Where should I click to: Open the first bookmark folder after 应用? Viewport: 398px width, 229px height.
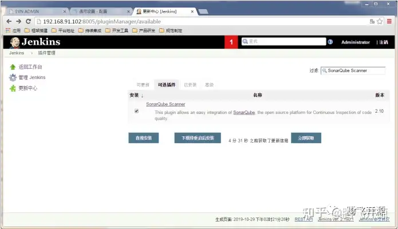pos(36,30)
